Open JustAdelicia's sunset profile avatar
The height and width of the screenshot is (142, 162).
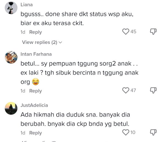11,108
